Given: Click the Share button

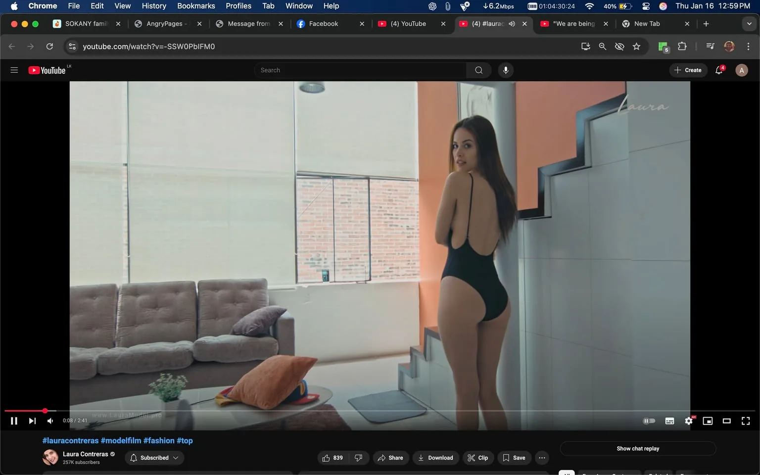Looking at the screenshot, I should pyautogui.click(x=390, y=458).
